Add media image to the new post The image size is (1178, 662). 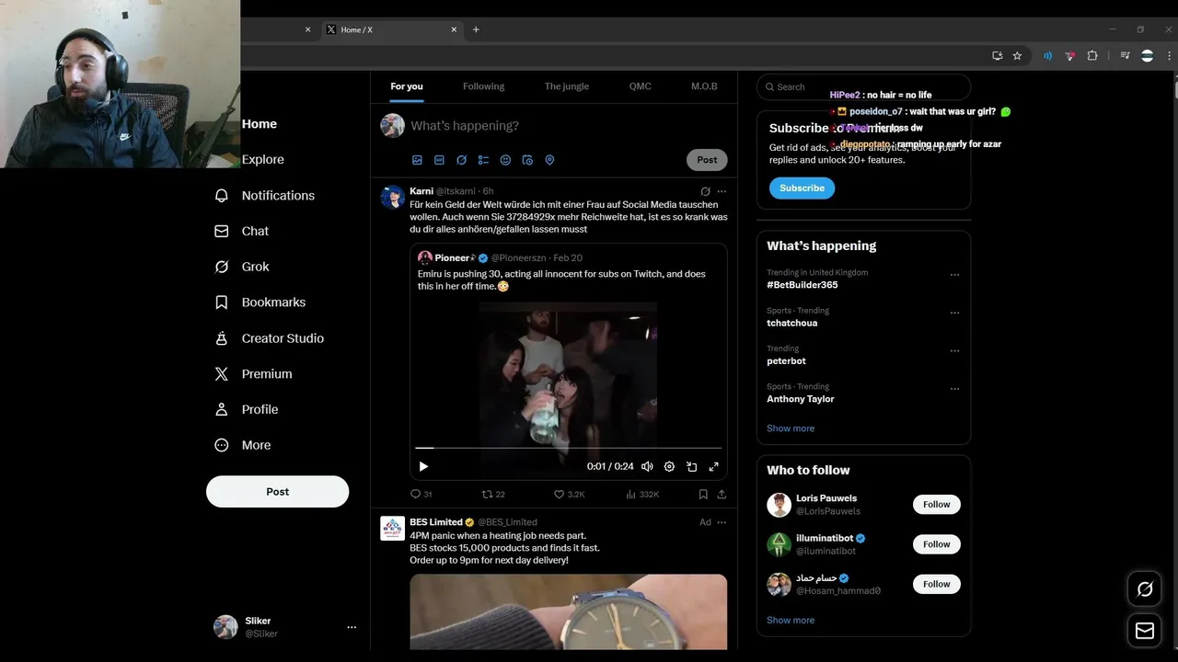pyautogui.click(x=417, y=160)
